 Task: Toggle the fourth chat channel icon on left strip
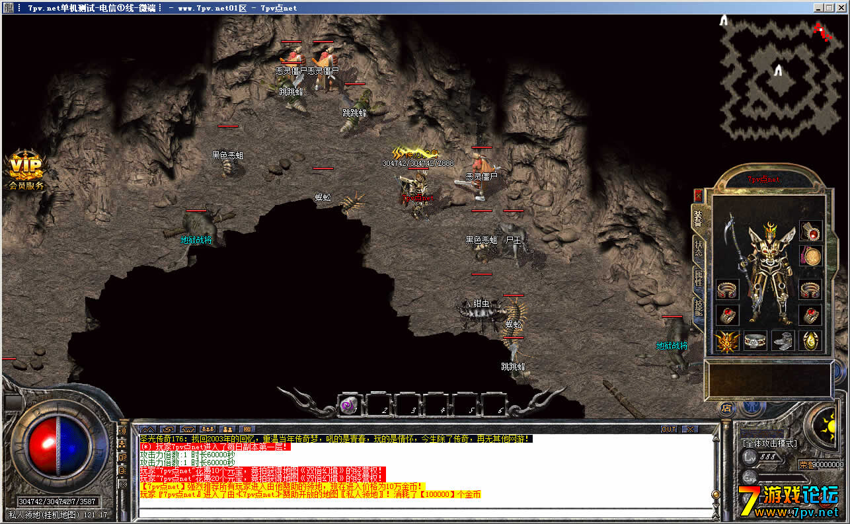click(122, 470)
